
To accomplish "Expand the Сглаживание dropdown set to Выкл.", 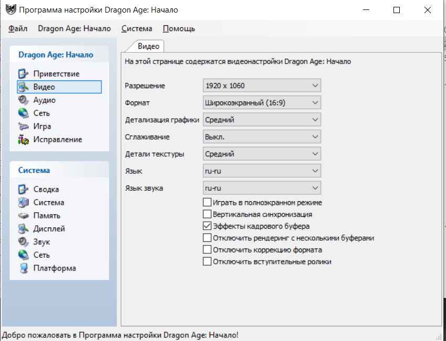I will point(262,137).
